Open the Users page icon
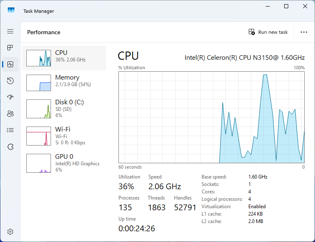The image size is (315, 242). coord(10,114)
